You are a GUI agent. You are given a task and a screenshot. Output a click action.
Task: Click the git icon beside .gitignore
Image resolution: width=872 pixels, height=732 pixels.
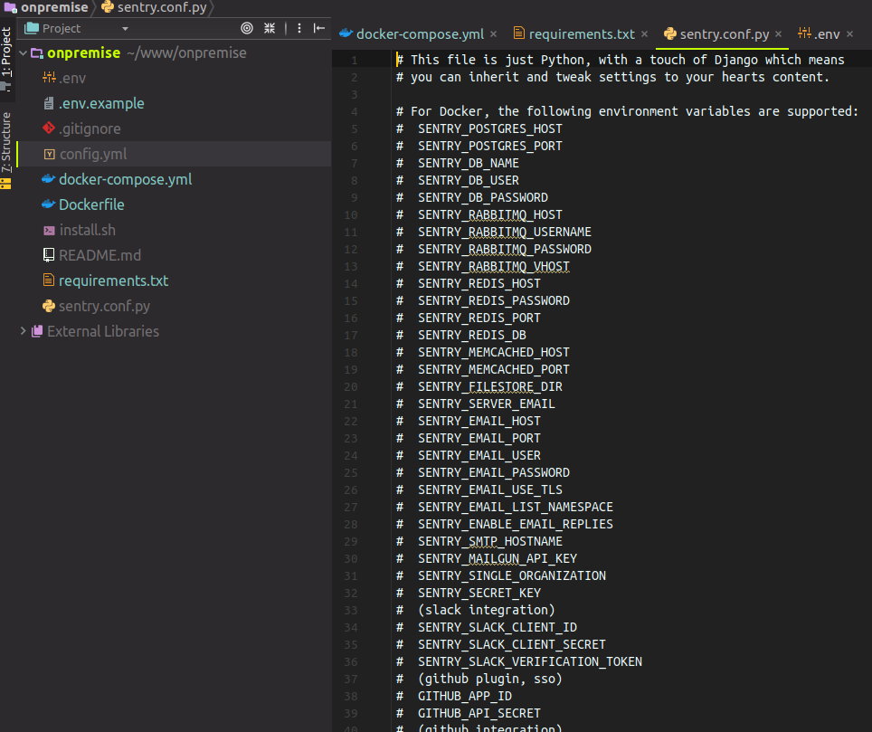[x=49, y=128]
